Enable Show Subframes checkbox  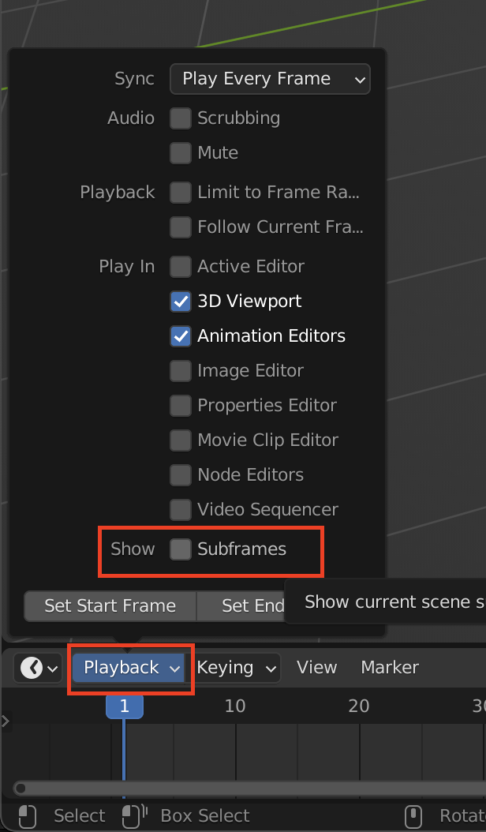pos(181,549)
